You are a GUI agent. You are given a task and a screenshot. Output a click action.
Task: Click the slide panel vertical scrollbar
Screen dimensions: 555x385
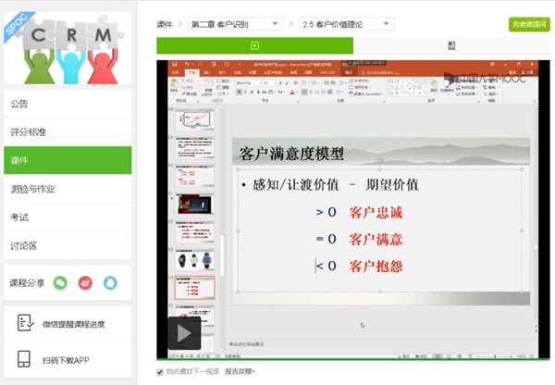tap(222, 255)
